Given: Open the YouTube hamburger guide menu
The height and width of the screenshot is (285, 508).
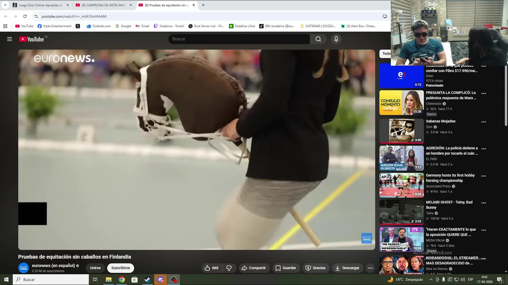Looking at the screenshot, I should (x=10, y=39).
